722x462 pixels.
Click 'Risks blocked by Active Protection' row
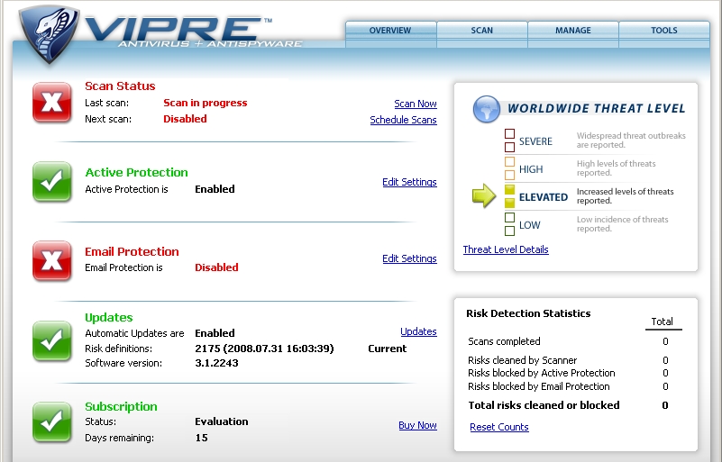tap(568, 373)
